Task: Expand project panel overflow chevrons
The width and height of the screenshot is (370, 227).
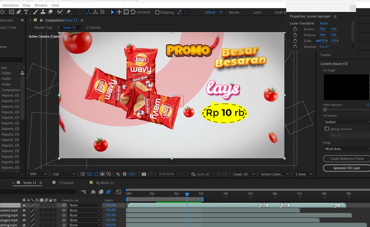Action: click(22, 20)
